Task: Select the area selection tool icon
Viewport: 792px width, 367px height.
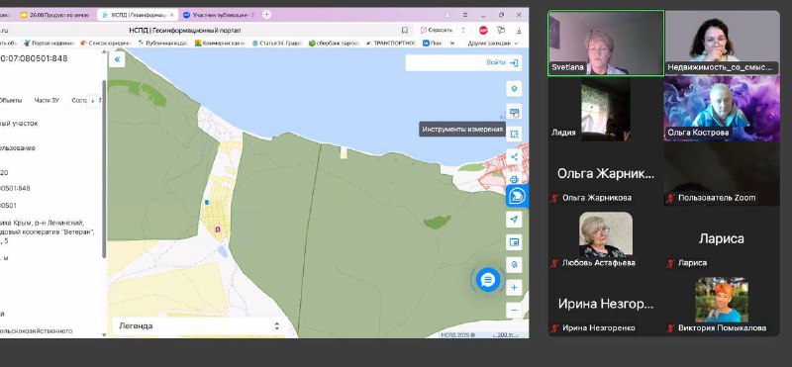Action: click(514, 134)
